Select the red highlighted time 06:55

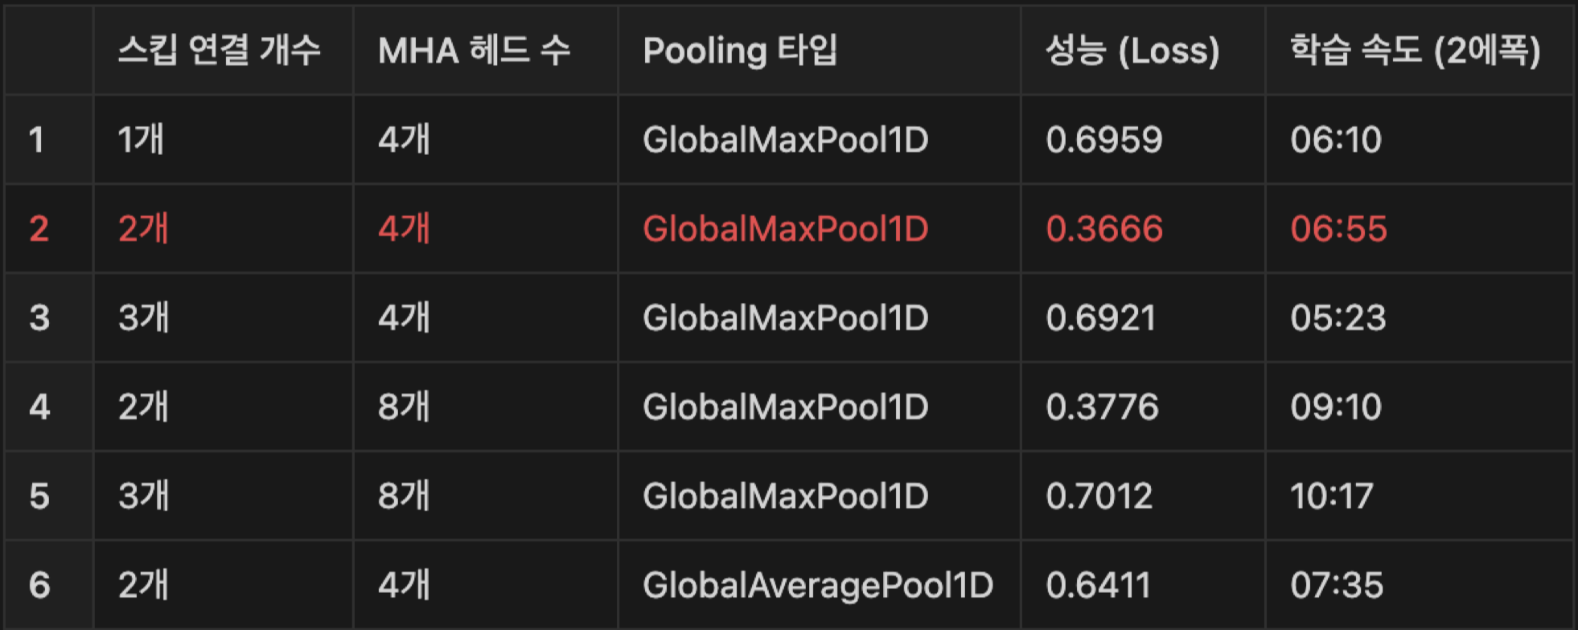[x=1338, y=229]
